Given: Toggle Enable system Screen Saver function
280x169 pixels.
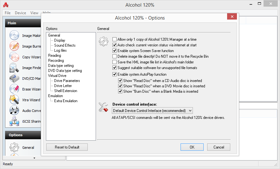Looking at the screenshot, I should 114,51.
